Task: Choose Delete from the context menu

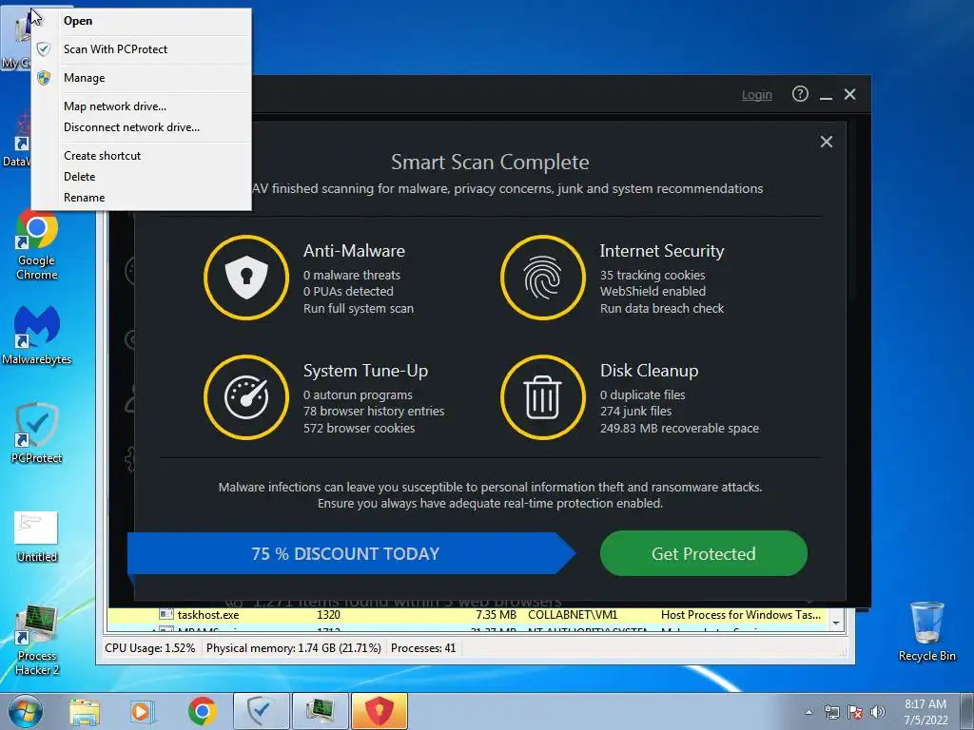Action: pos(142,177)
